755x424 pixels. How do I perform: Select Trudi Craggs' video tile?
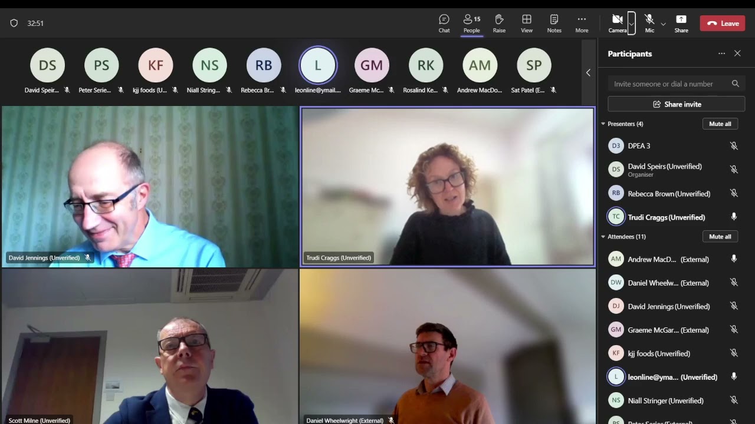coord(448,187)
